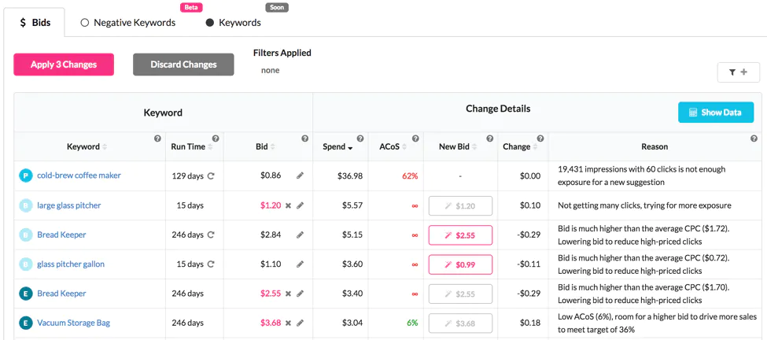Switch to the Bids tab
The width and height of the screenshot is (767, 340).
coord(35,23)
